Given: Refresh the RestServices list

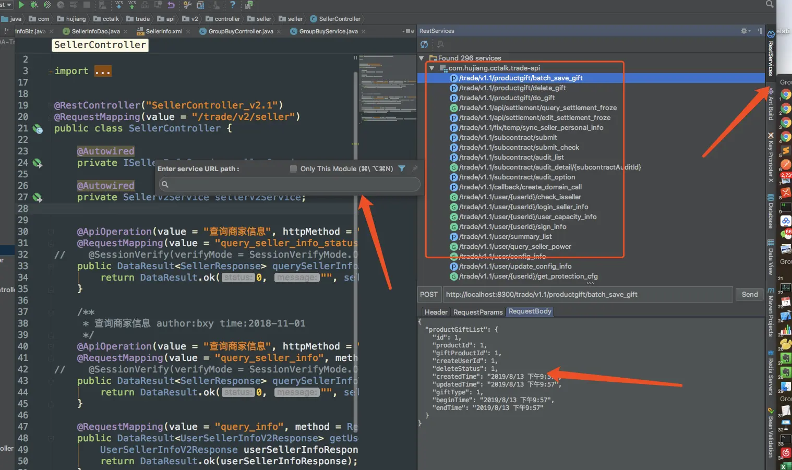Looking at the screenshot, I should click(x=424, y=44).
